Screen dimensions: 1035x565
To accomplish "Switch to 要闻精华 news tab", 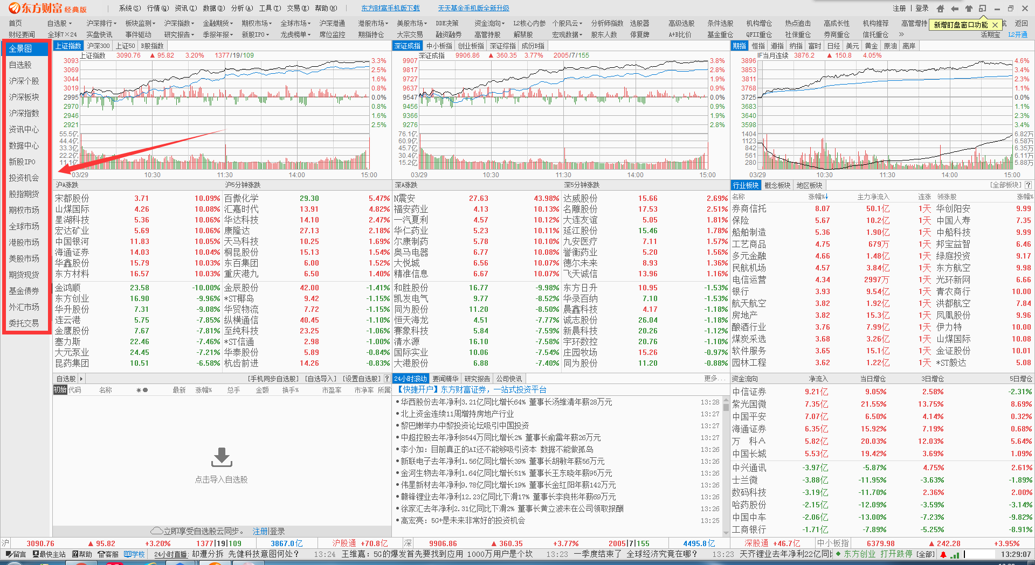I will point(445,379).
